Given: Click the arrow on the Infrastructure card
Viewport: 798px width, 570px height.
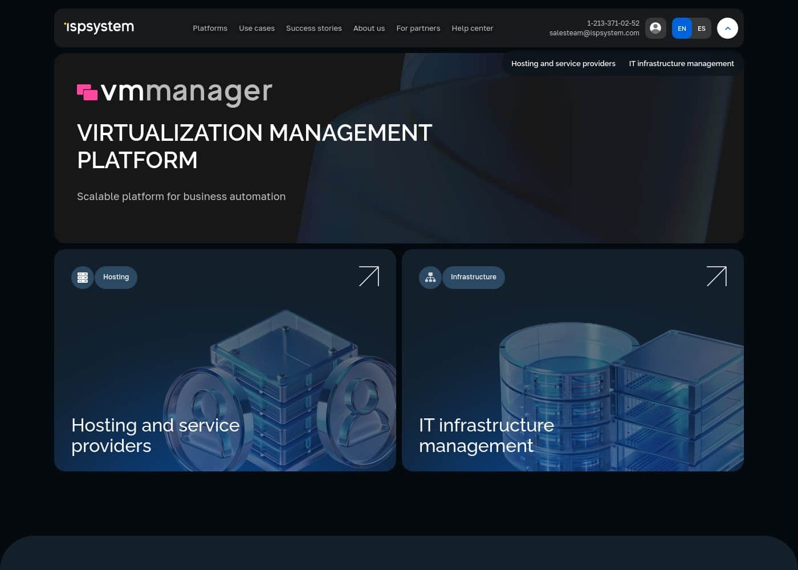Looking at the screenshot, I should (716, 276).
